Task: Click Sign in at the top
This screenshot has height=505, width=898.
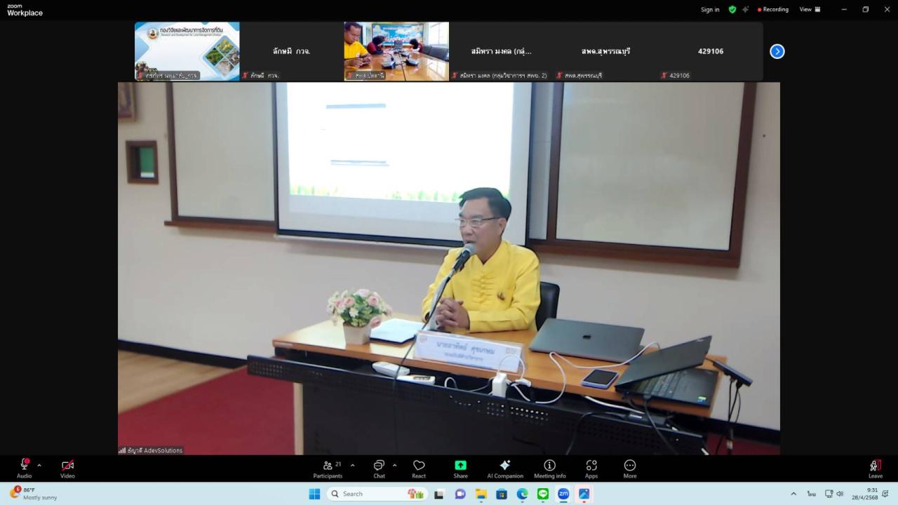Action: click(709, 9)
